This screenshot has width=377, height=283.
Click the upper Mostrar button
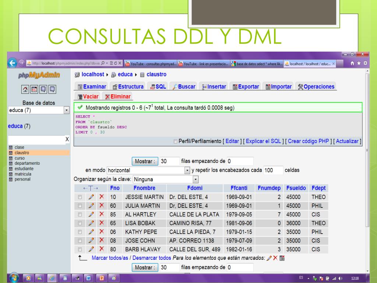coord(145,161)
